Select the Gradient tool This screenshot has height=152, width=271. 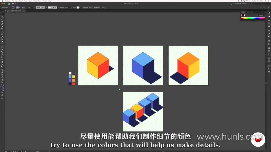pyautogui.click(x=2, y=62)
